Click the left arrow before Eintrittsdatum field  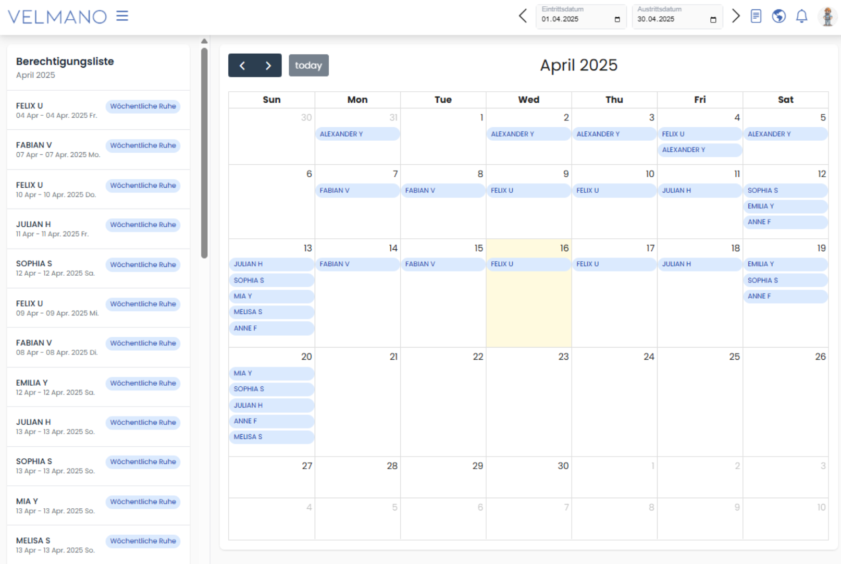[x=523, y=16]
